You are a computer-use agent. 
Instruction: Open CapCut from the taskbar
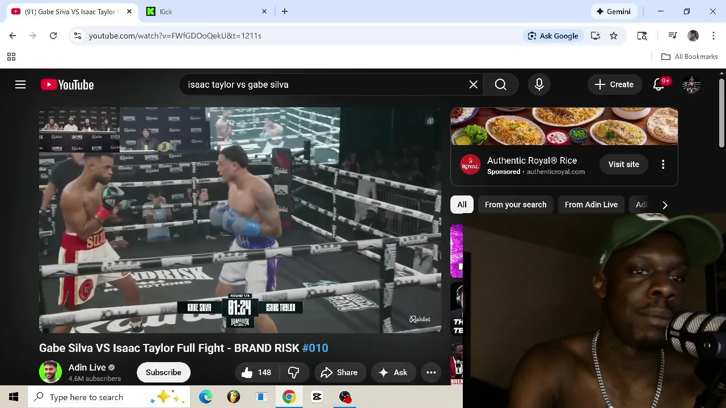point(316,397)
